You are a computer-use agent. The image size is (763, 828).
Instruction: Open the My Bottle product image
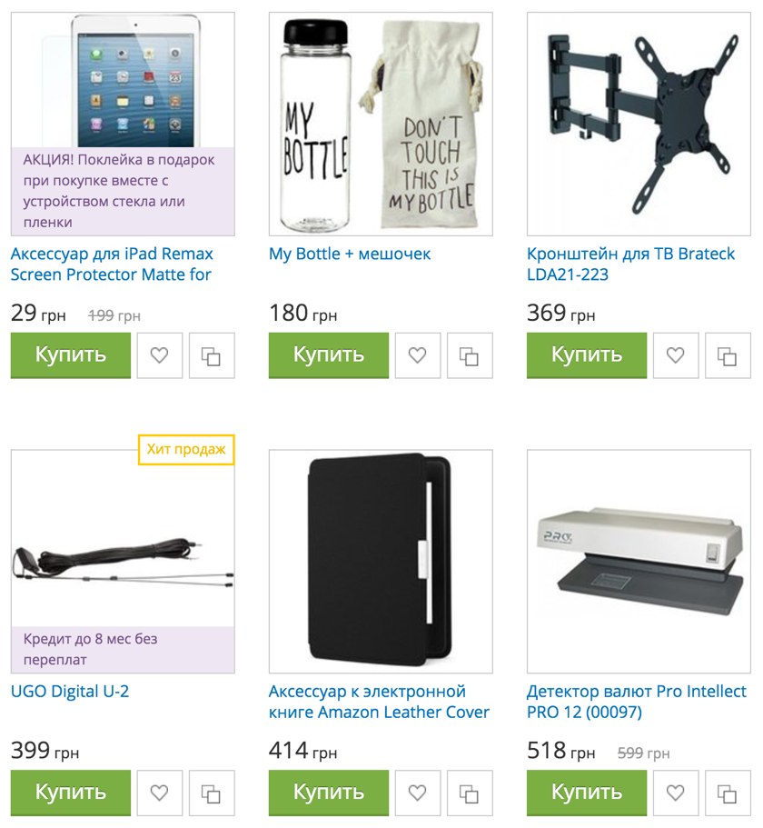click(x=381, y=125)
